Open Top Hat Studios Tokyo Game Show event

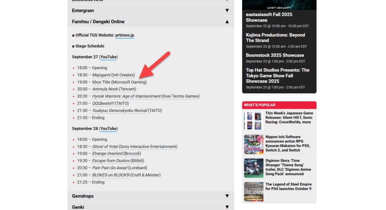(x=277, y=76)
